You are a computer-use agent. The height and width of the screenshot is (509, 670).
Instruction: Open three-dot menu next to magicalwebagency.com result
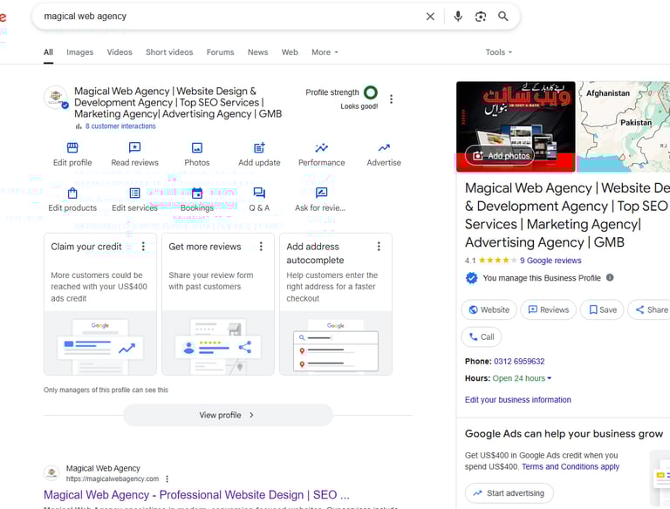point(167,478)
